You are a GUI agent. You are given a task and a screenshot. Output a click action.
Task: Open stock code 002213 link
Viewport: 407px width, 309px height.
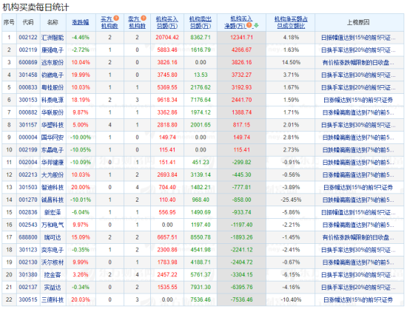click(28, 174)
